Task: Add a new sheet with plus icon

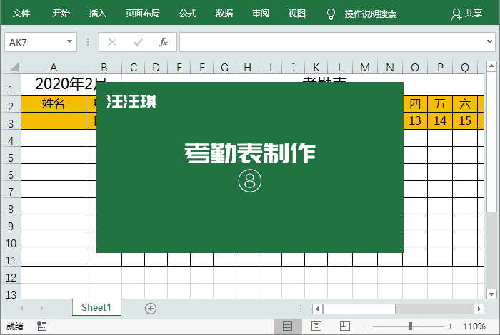Action: [x=151, y=309]
